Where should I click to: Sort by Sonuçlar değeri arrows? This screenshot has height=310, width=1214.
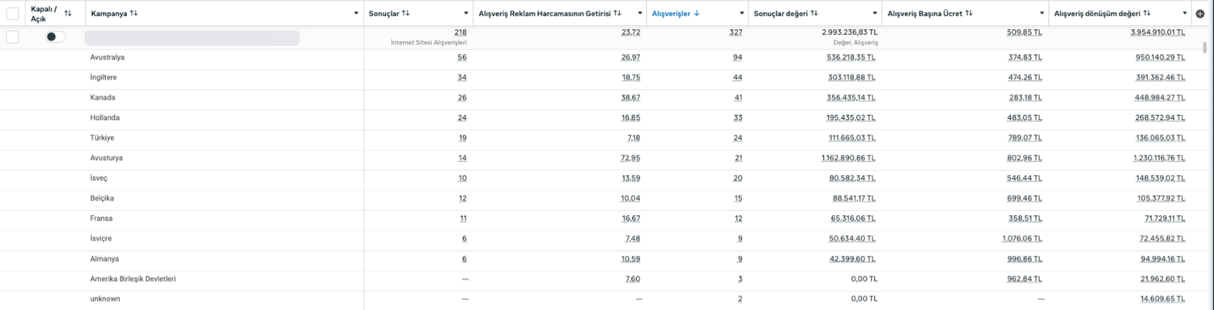pyautogui.click(x=814, y=13)
